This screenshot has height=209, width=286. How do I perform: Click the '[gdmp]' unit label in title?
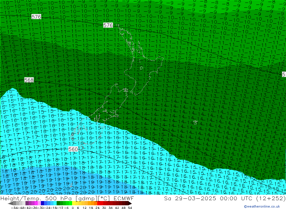click(87, 198)
